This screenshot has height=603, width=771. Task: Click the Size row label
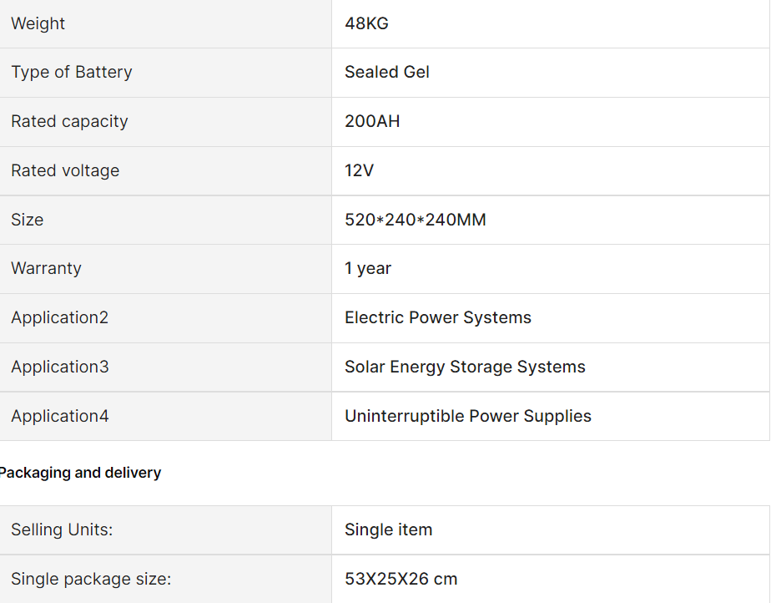[x=27, y=220]
